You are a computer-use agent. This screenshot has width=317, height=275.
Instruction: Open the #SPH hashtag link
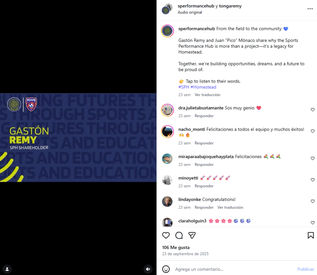[184, 87]
